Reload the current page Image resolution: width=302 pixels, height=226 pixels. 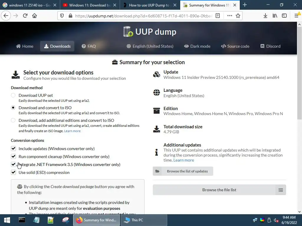click(25, 16)
